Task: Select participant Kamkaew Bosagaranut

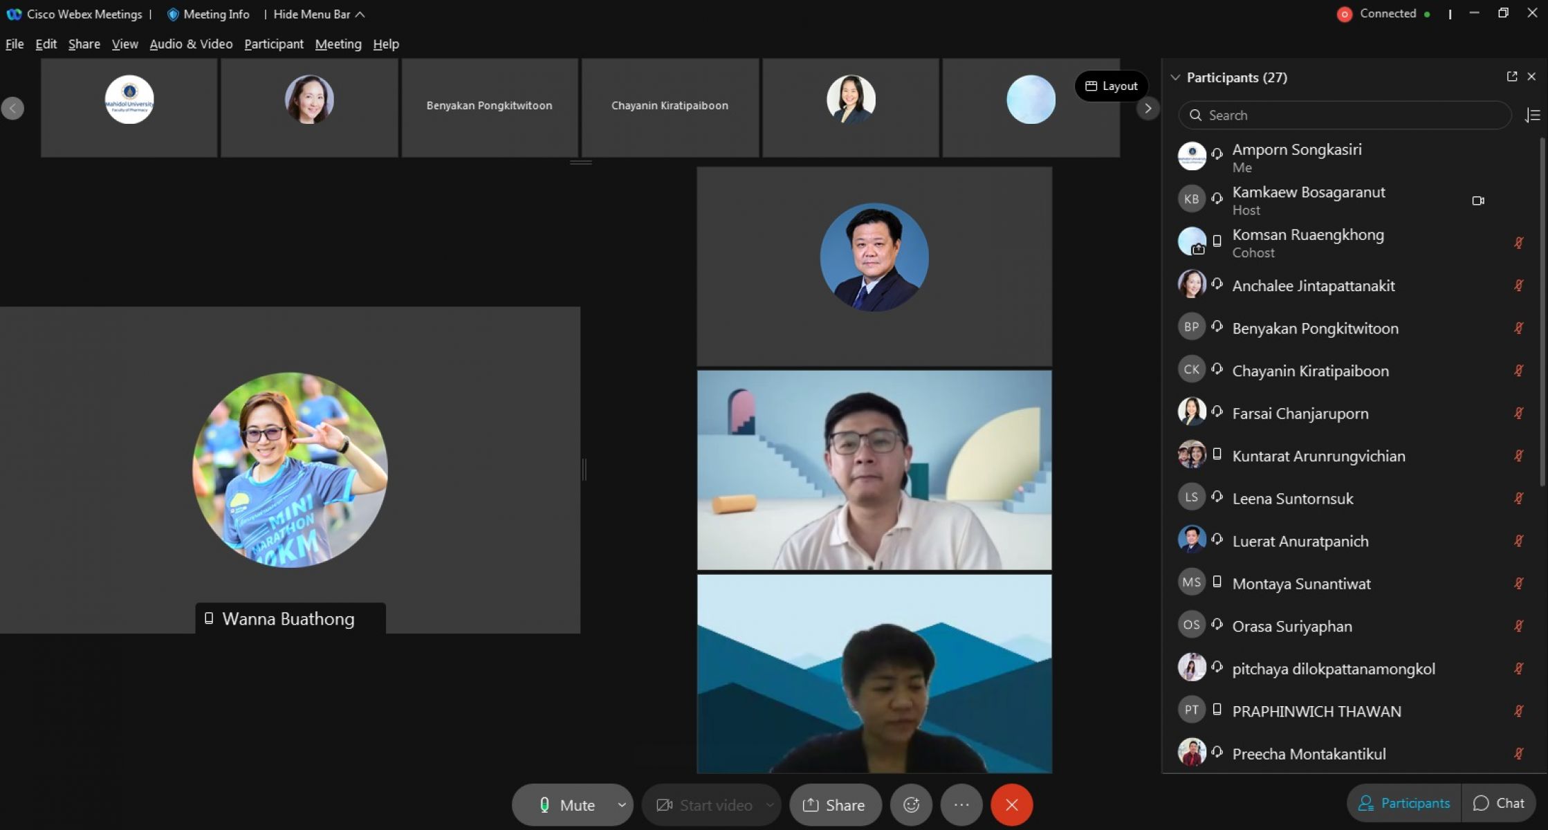Action: 1352,200
